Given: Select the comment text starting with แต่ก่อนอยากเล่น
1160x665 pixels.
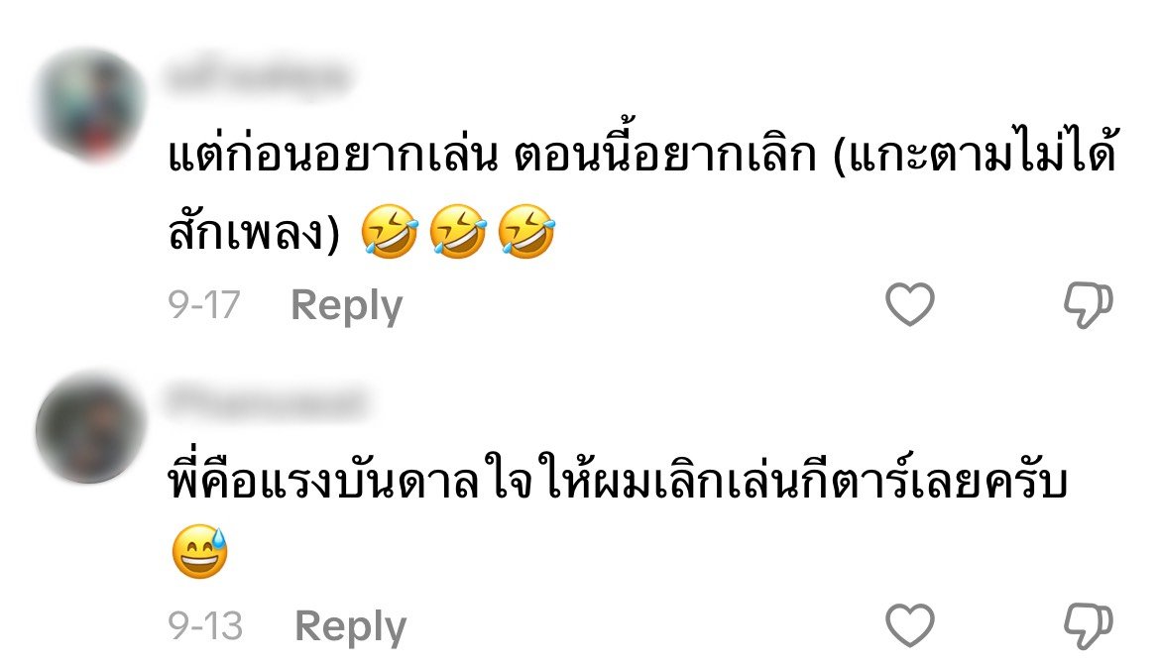Looking at the screenshot, I should click(642, 191).
